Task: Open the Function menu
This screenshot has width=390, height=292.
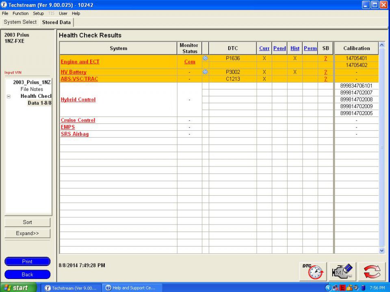Action: (x=20, y=13)
